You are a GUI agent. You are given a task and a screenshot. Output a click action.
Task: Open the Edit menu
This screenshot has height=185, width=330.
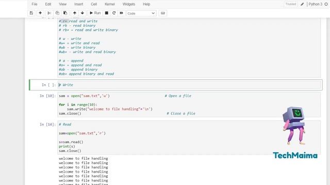pyautogui.click(x=48, y=4)
